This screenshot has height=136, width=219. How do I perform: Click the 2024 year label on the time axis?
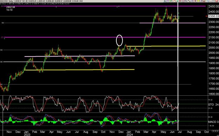130,135
